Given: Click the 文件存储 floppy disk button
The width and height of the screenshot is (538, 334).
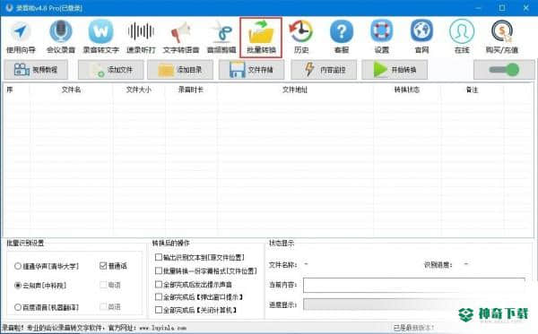Looking at the screenshot, I should pyautogui.click(x=251, y=70).
